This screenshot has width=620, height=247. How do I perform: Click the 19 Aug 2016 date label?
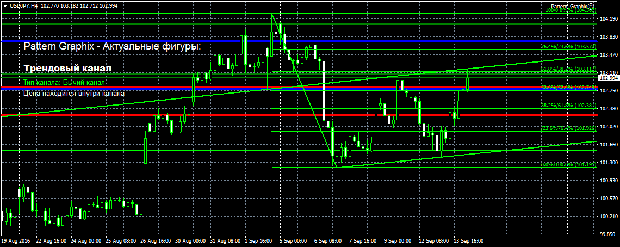pyautogui.click(x=16, y=240)
